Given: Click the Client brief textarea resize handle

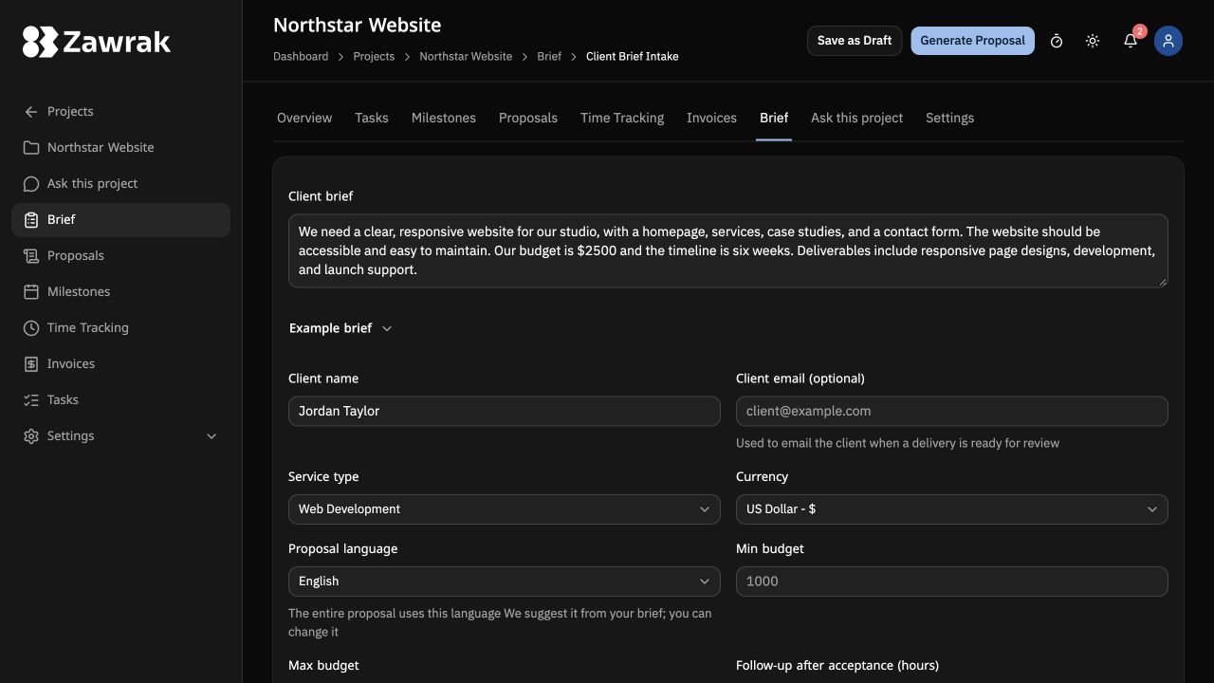Looking at the screenshot, I should click(x=1163, y=282).
